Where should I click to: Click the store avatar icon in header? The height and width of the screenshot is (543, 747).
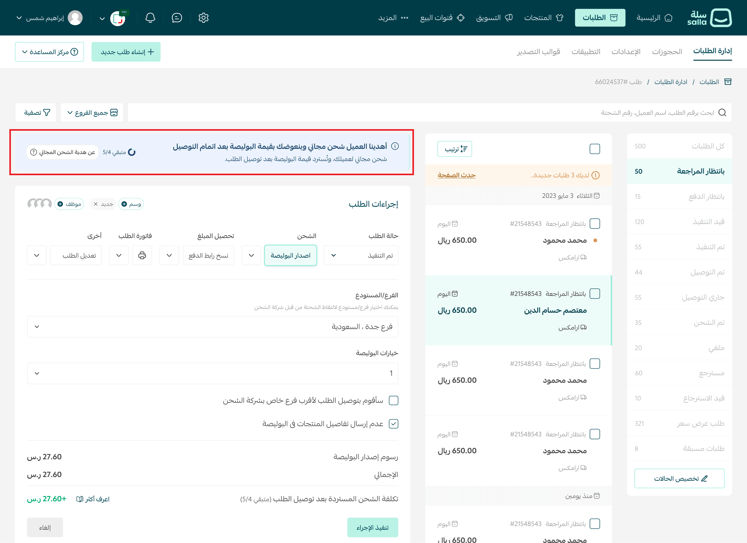118,18
